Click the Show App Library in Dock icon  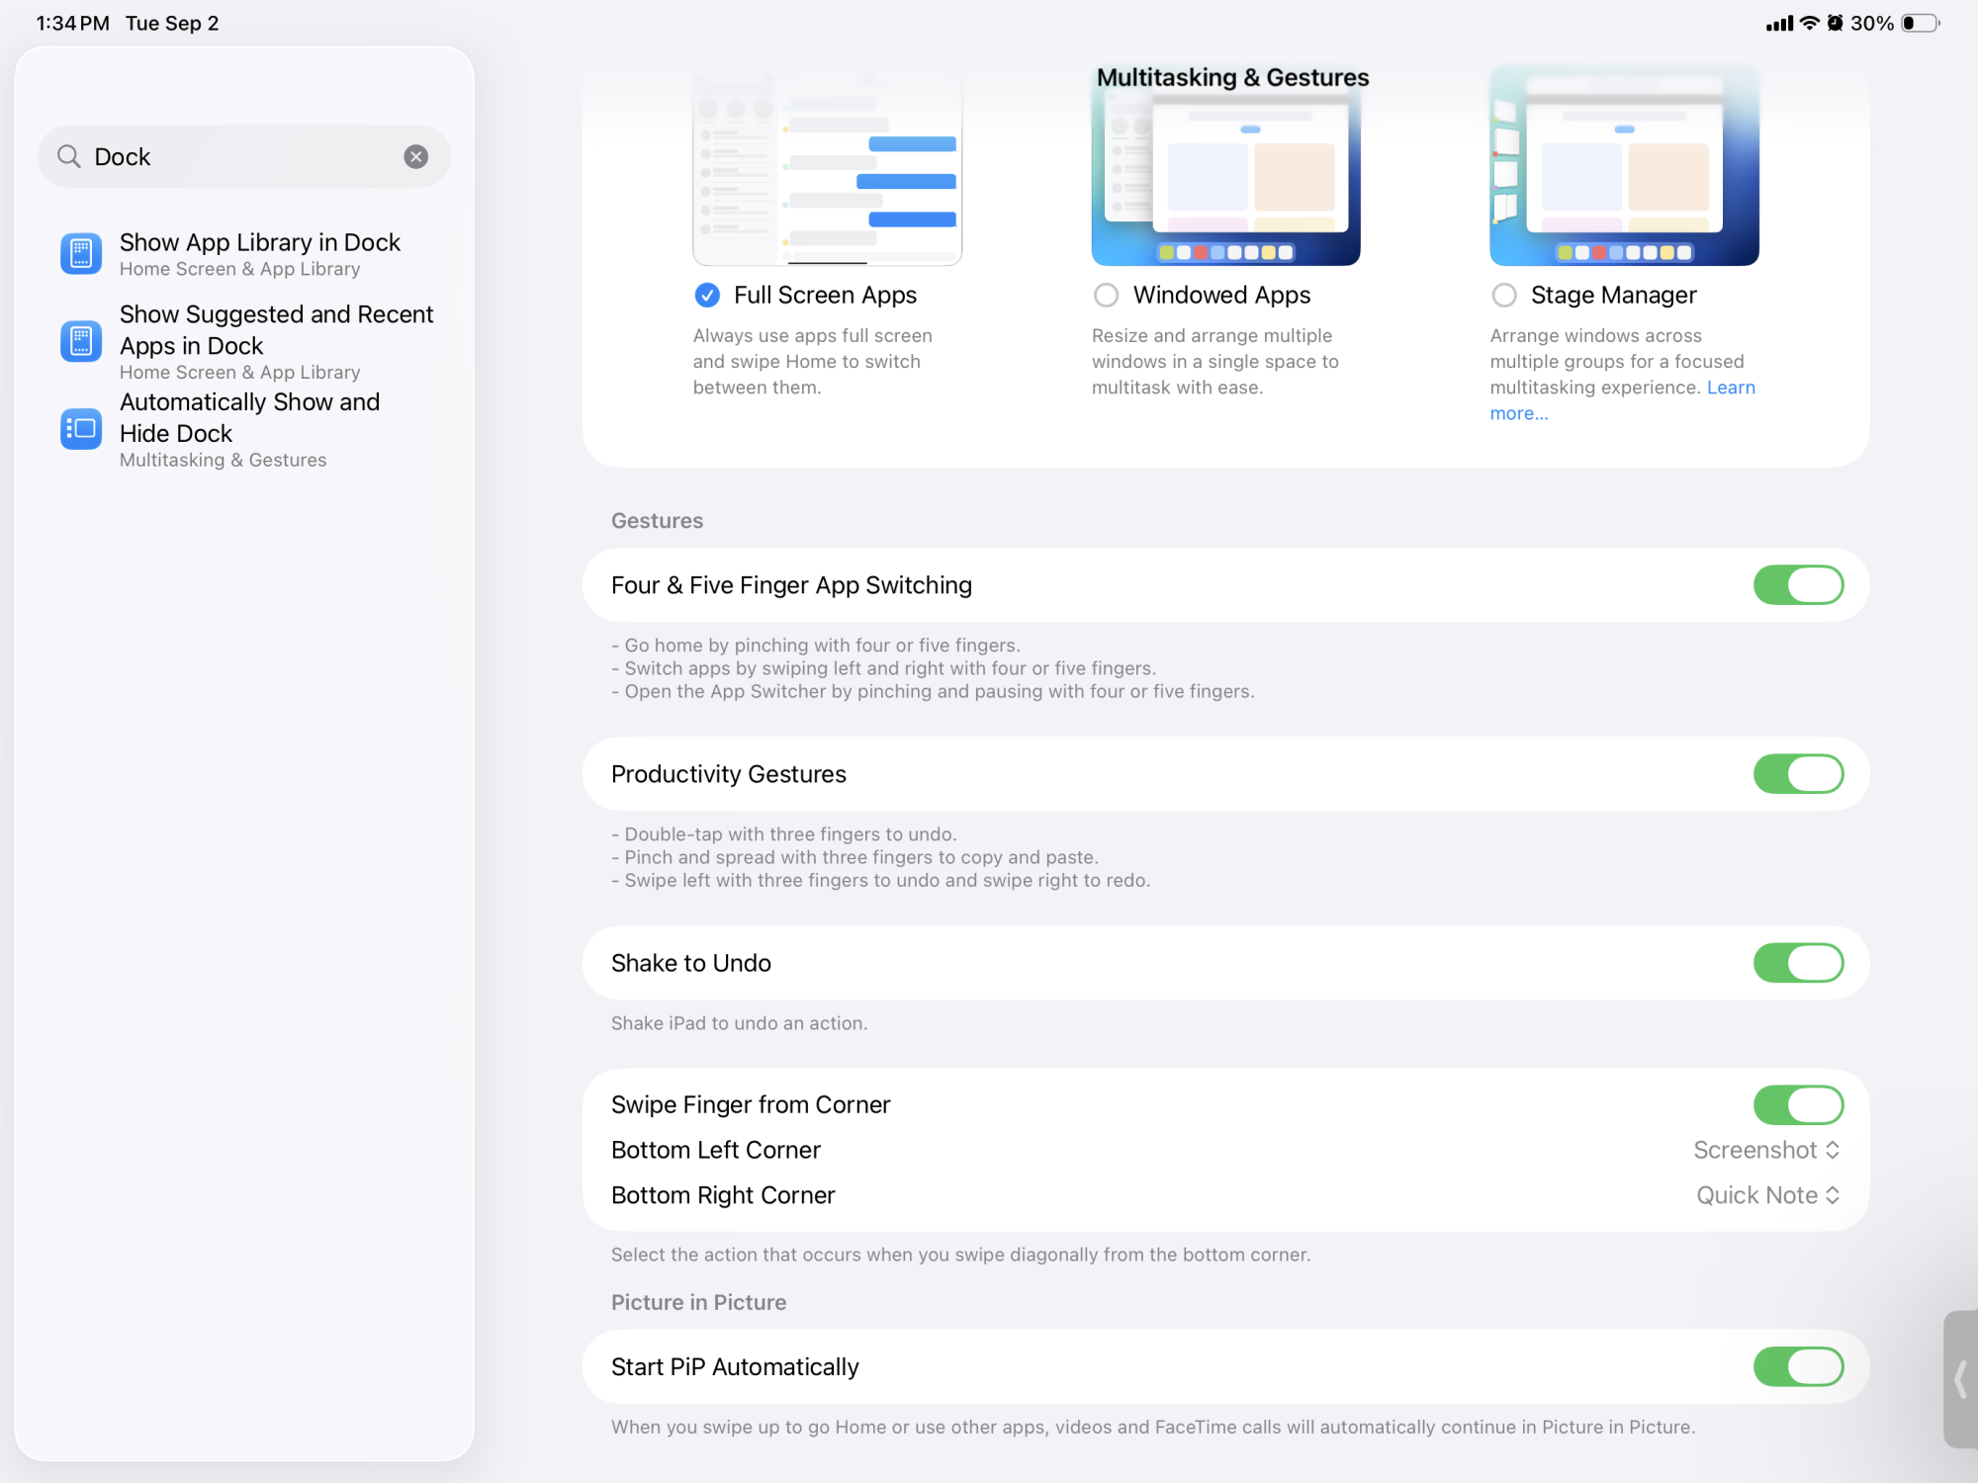81,254
